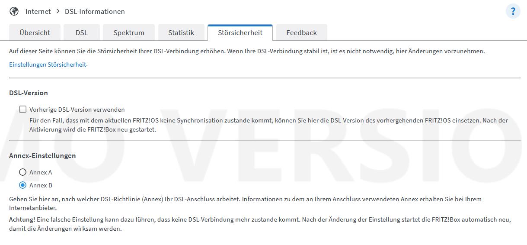This screenshot has width=527, height=245.
Task: Switch to the Spektrum tab
Action: tap(129, 32)
